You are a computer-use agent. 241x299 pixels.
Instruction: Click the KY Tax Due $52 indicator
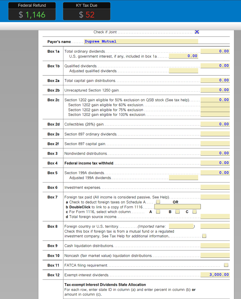pyautogui.click(x=87, y=11)
